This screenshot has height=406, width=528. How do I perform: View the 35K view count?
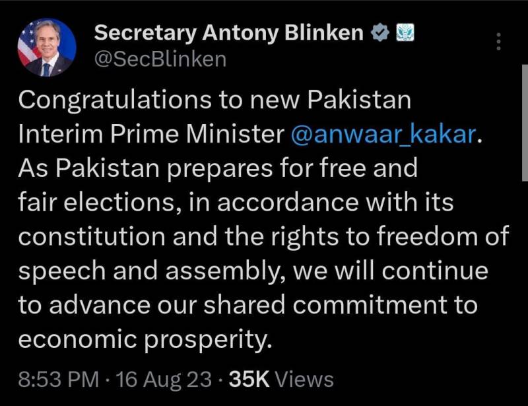tap(249, 380)
